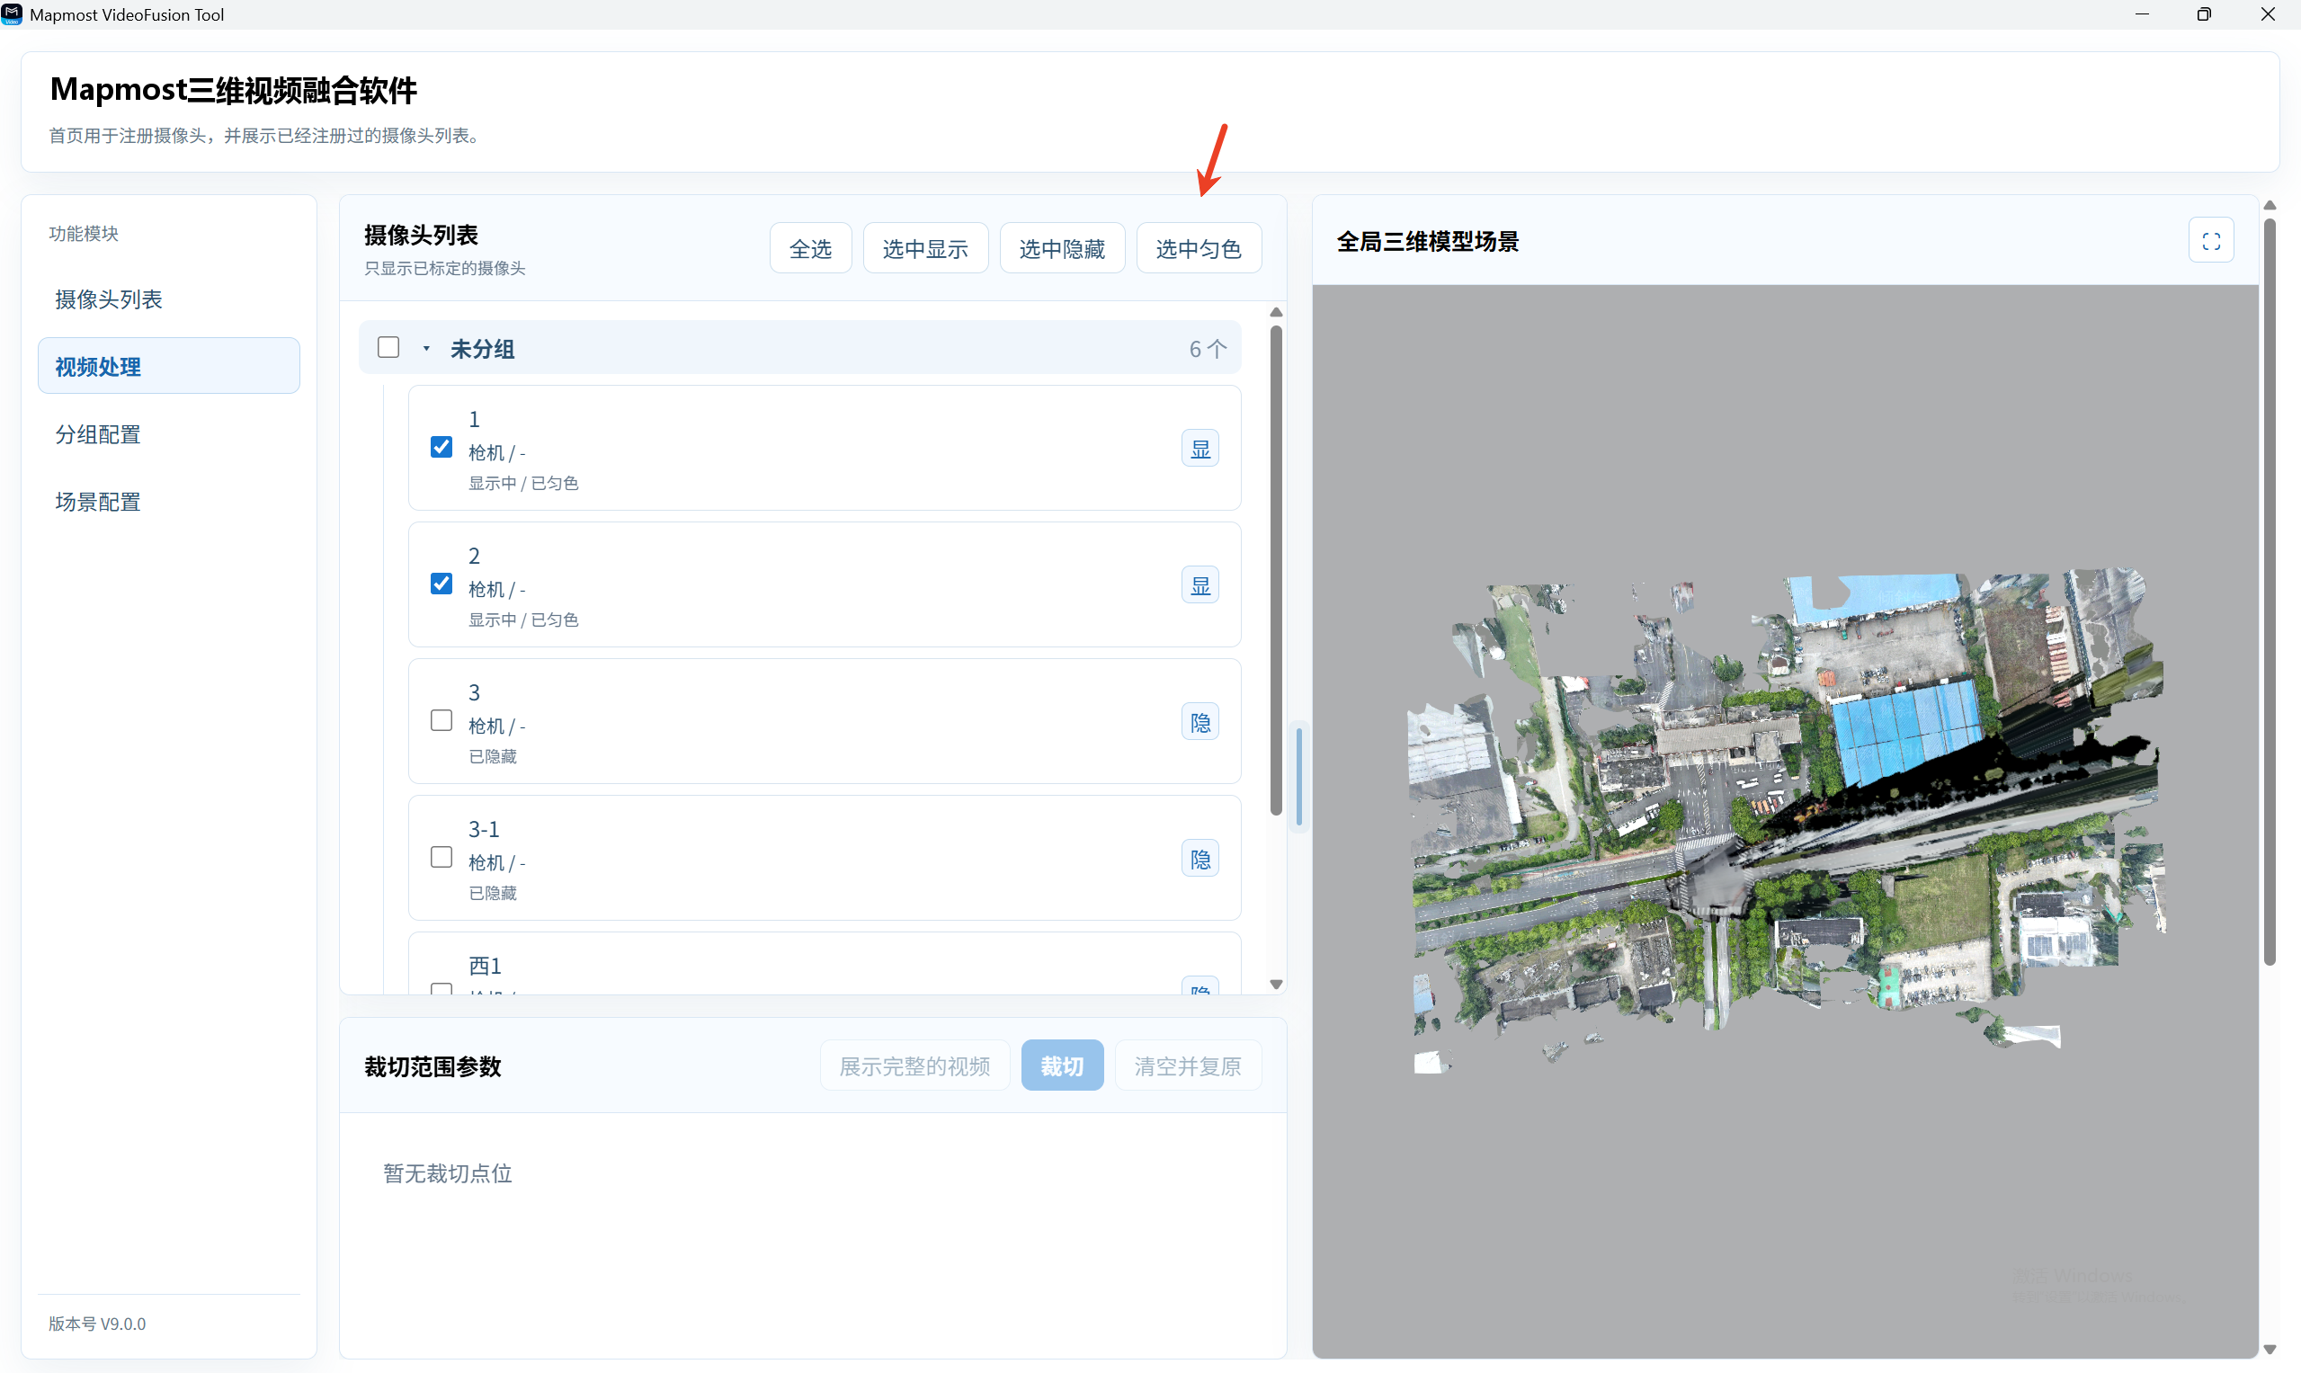Click camera list scrollbar down arrow

point(1276,985)
